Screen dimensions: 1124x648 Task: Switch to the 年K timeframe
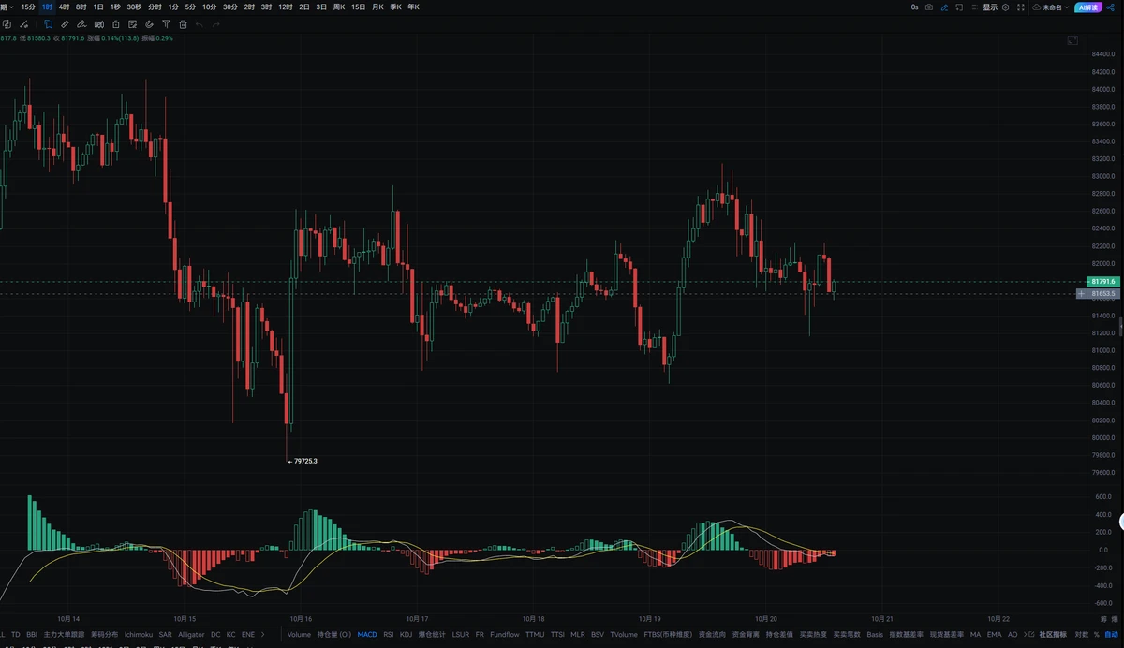coord(413,7)
